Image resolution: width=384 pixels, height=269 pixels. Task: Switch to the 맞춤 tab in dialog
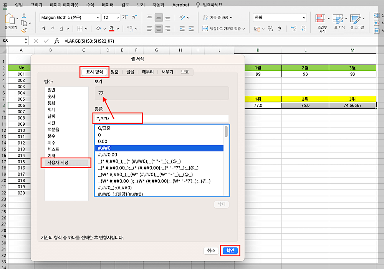(x=114, y=72)
